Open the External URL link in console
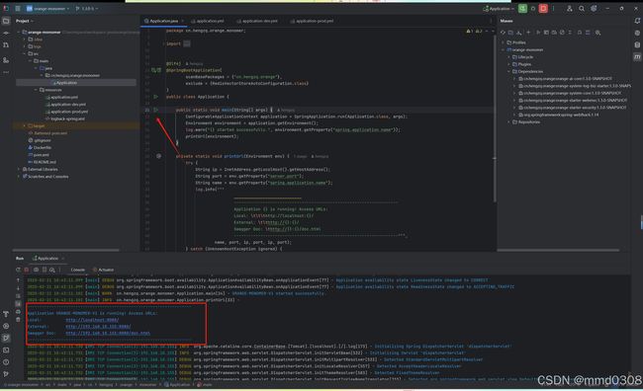 coord(98,326)
